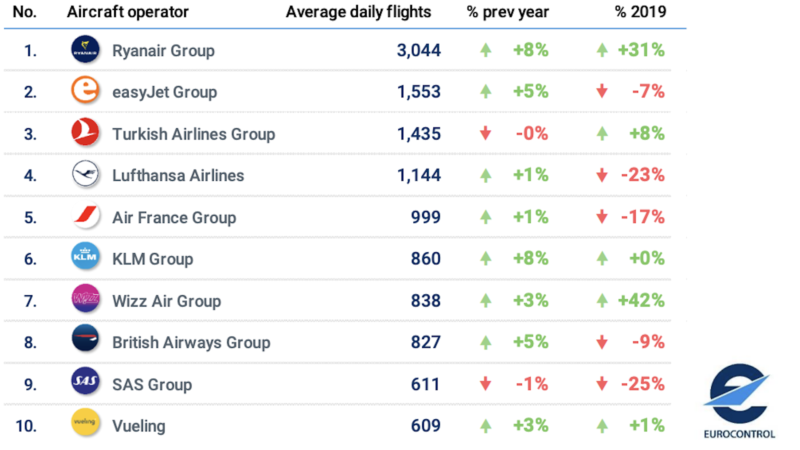Viewport: 800px width, 450px height.
Task: Select the % prev year column header
Action: 507,12
